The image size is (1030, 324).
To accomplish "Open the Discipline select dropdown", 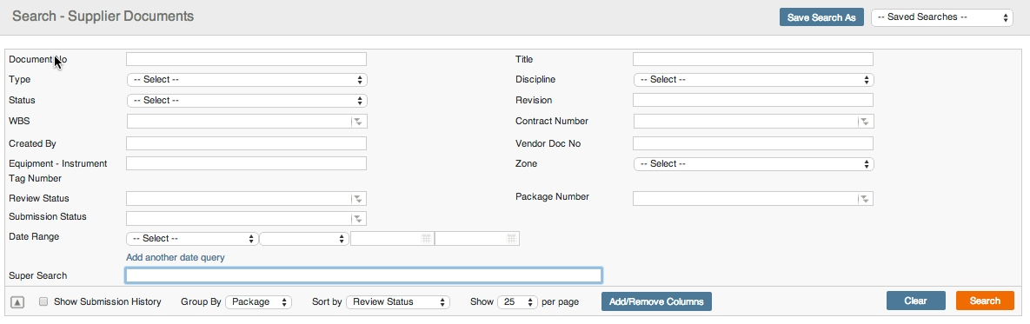I will pyautogui.click(x=754, y=80).
